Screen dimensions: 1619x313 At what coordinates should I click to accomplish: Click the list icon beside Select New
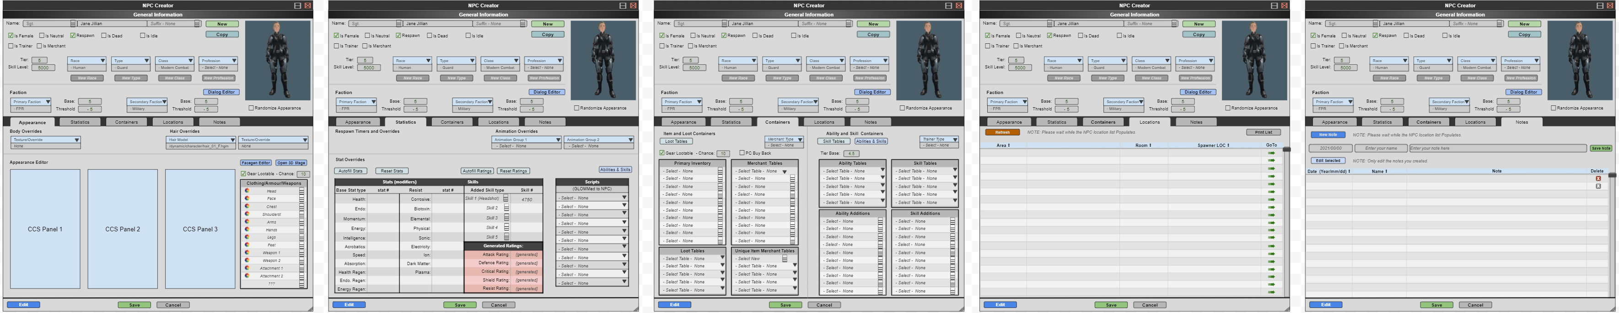point(785,258)
